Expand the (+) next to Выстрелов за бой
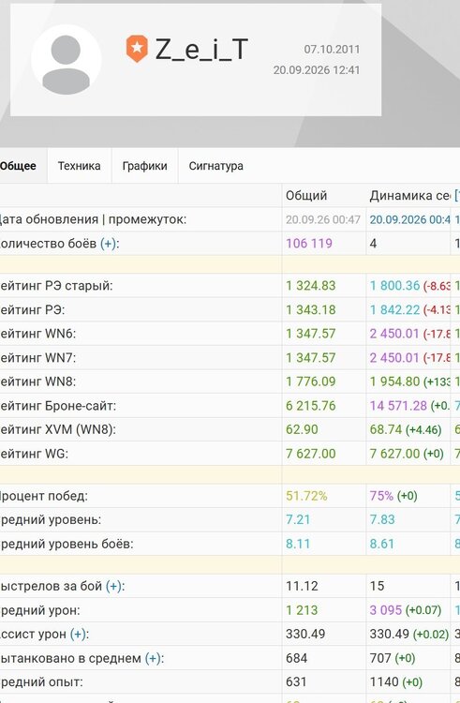This screenshot has height=703, width=460. pos(114,586)
